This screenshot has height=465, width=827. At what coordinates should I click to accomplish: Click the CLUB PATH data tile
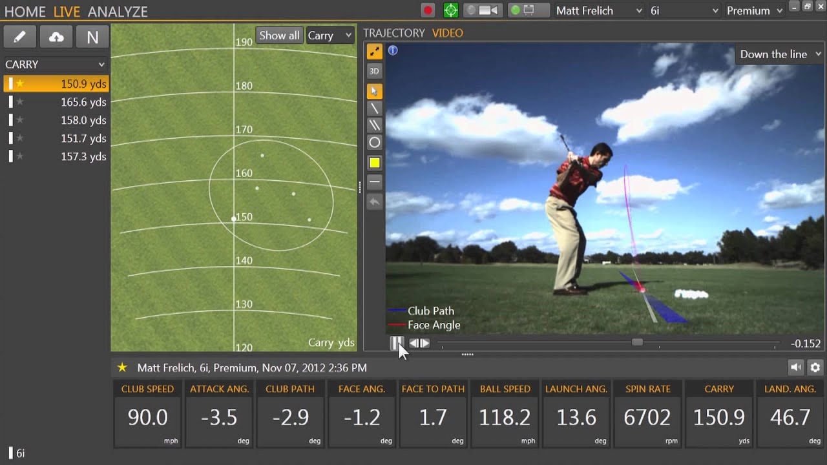pyautogui.click(x=290, y=413)
